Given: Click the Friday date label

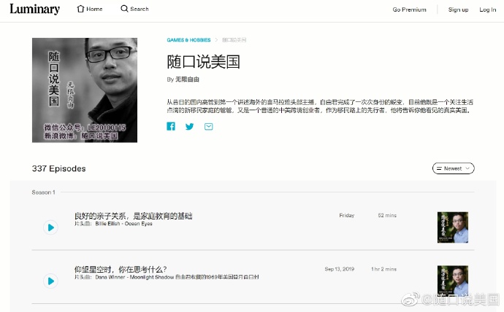Looking at the screenshot, I should [x=347, y=216].
